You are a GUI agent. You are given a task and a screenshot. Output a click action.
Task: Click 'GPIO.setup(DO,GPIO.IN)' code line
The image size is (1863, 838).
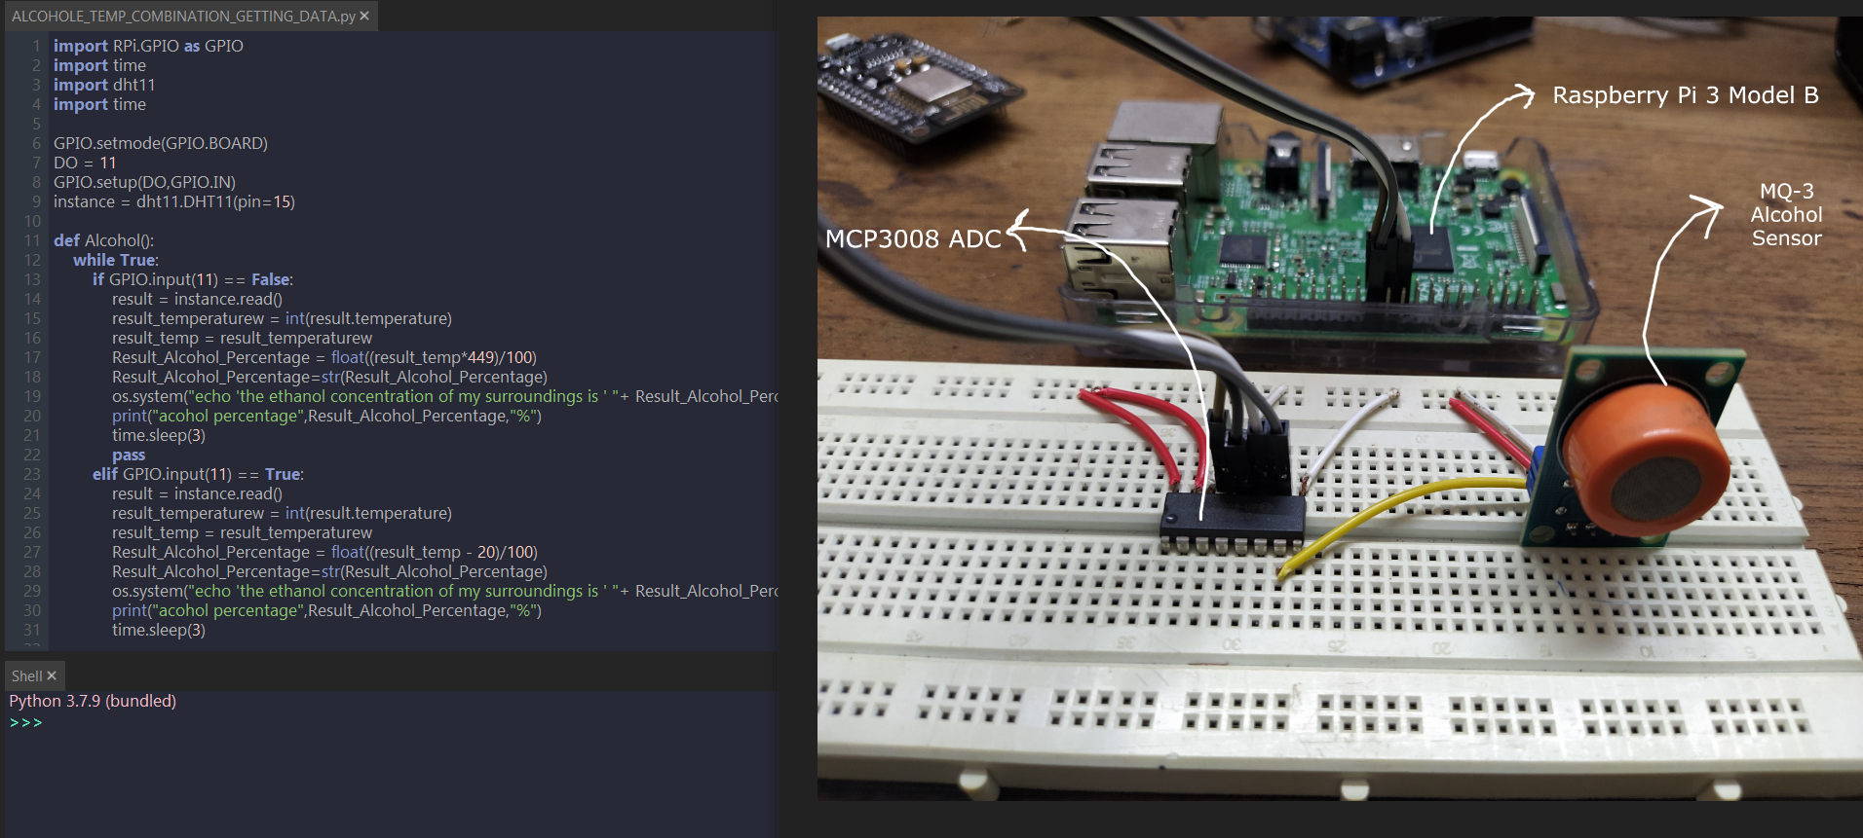pos(144,182)
